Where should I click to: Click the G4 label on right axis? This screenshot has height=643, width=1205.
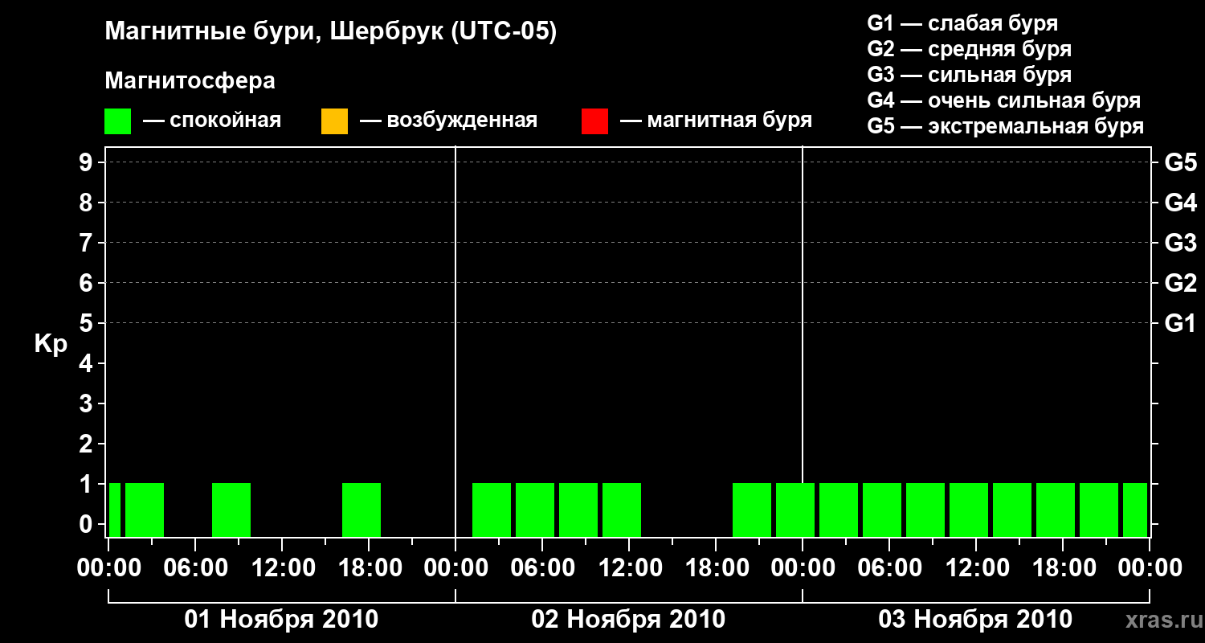point(1180,203)
